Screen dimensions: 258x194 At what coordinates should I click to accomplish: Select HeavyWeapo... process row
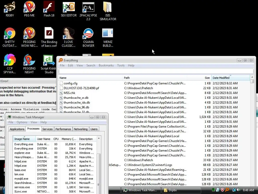click(x=55, y=157)
